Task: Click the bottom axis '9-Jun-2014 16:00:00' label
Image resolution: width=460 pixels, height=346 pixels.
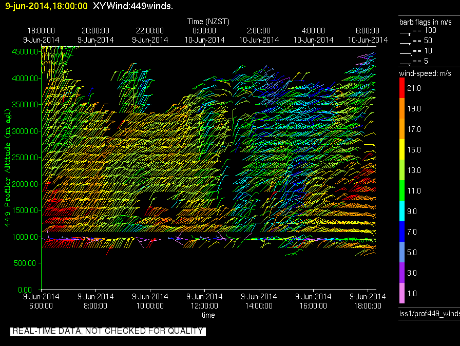Action: [313, 301]
